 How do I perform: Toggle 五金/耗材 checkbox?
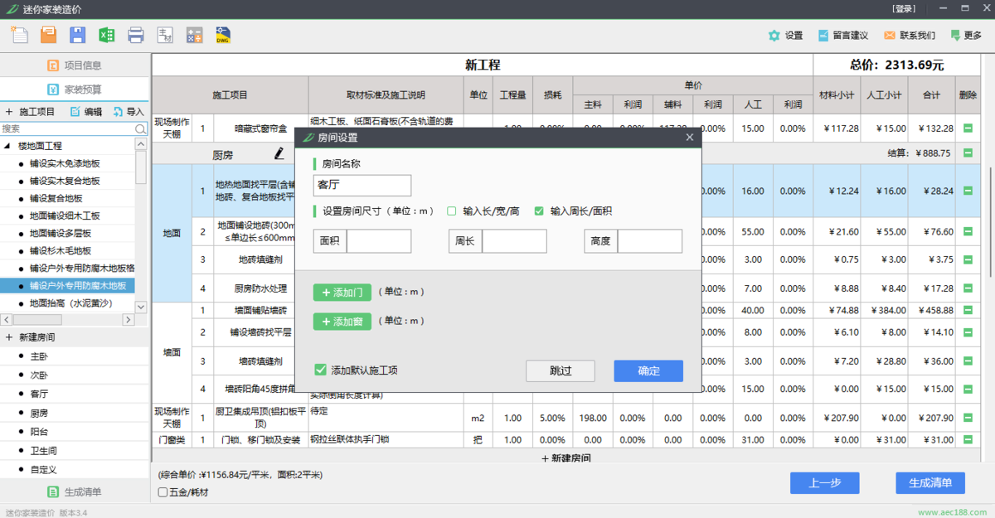click(x=163, y=492)
